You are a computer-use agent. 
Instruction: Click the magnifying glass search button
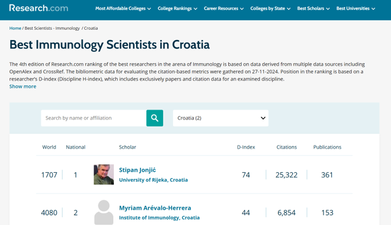tap(154, 118)
